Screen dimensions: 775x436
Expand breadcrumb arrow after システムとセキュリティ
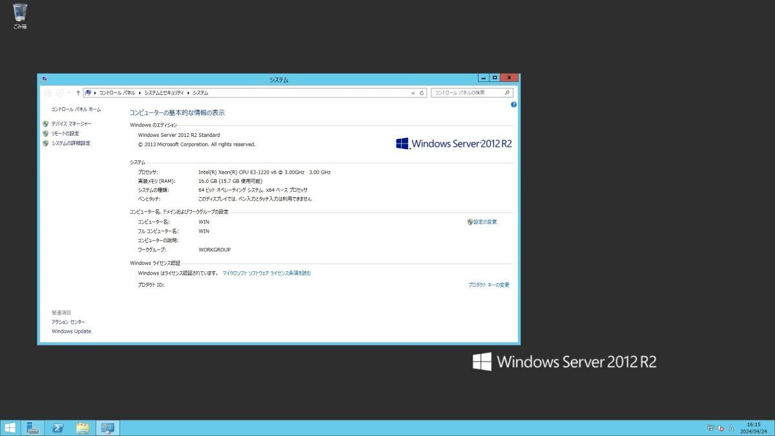[188, 93]
